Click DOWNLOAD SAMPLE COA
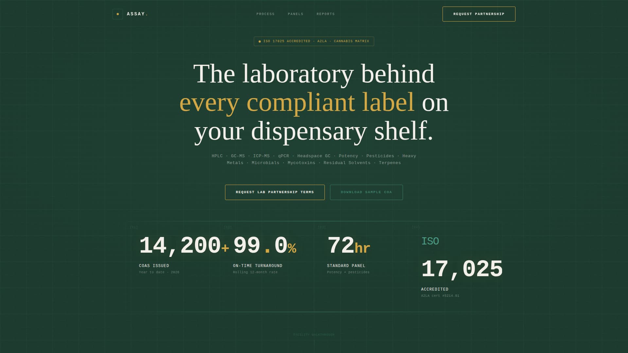The height and width of the screenshot is (353, 628). (x=366, y=192)
